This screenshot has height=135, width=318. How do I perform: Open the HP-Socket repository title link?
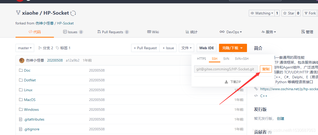(x=56, y=13)
